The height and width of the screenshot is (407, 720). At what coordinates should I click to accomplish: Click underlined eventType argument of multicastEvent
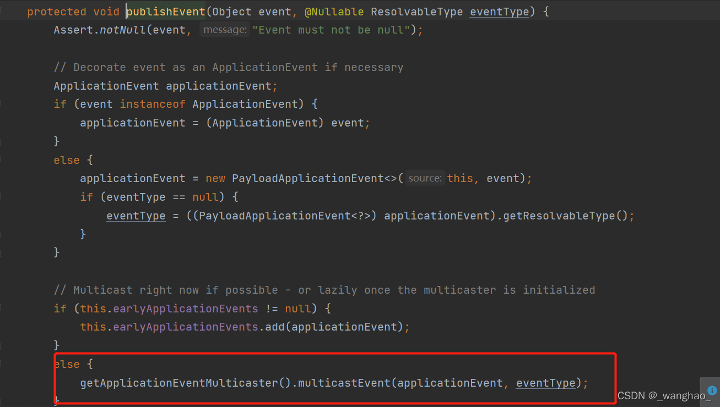click(x=545, y=383)
